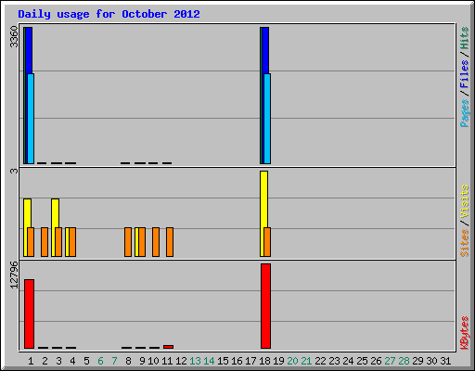Click the 12796 axis value
The image size is (475, 371).
(14, 275)
